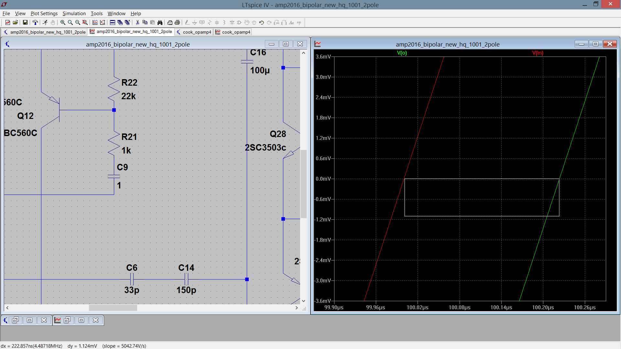This screenshot has height=349, width=621.
Task: Click resistor R21 label in schematic
Action: click(x=129, y=137)
